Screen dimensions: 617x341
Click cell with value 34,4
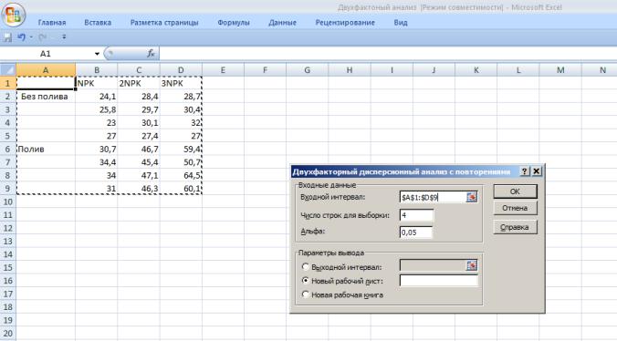click(97, 162)
